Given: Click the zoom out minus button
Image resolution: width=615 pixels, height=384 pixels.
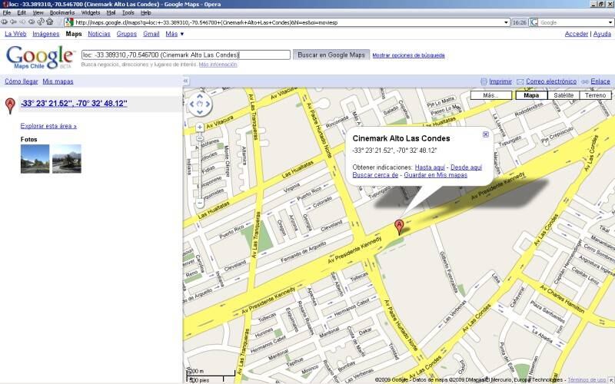Looking at the screenshot, I should tap(200, 204).
